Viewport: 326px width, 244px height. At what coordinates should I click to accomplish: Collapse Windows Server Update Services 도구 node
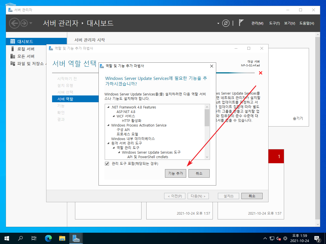(x=119, y=152)
